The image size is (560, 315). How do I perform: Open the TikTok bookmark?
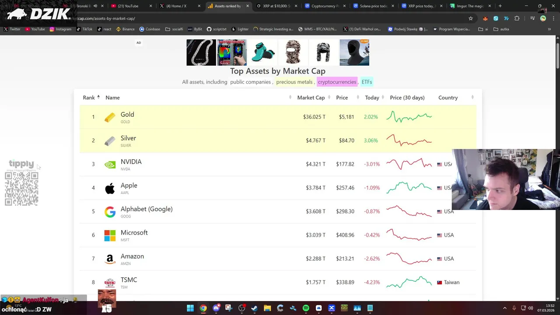point(84,29)
